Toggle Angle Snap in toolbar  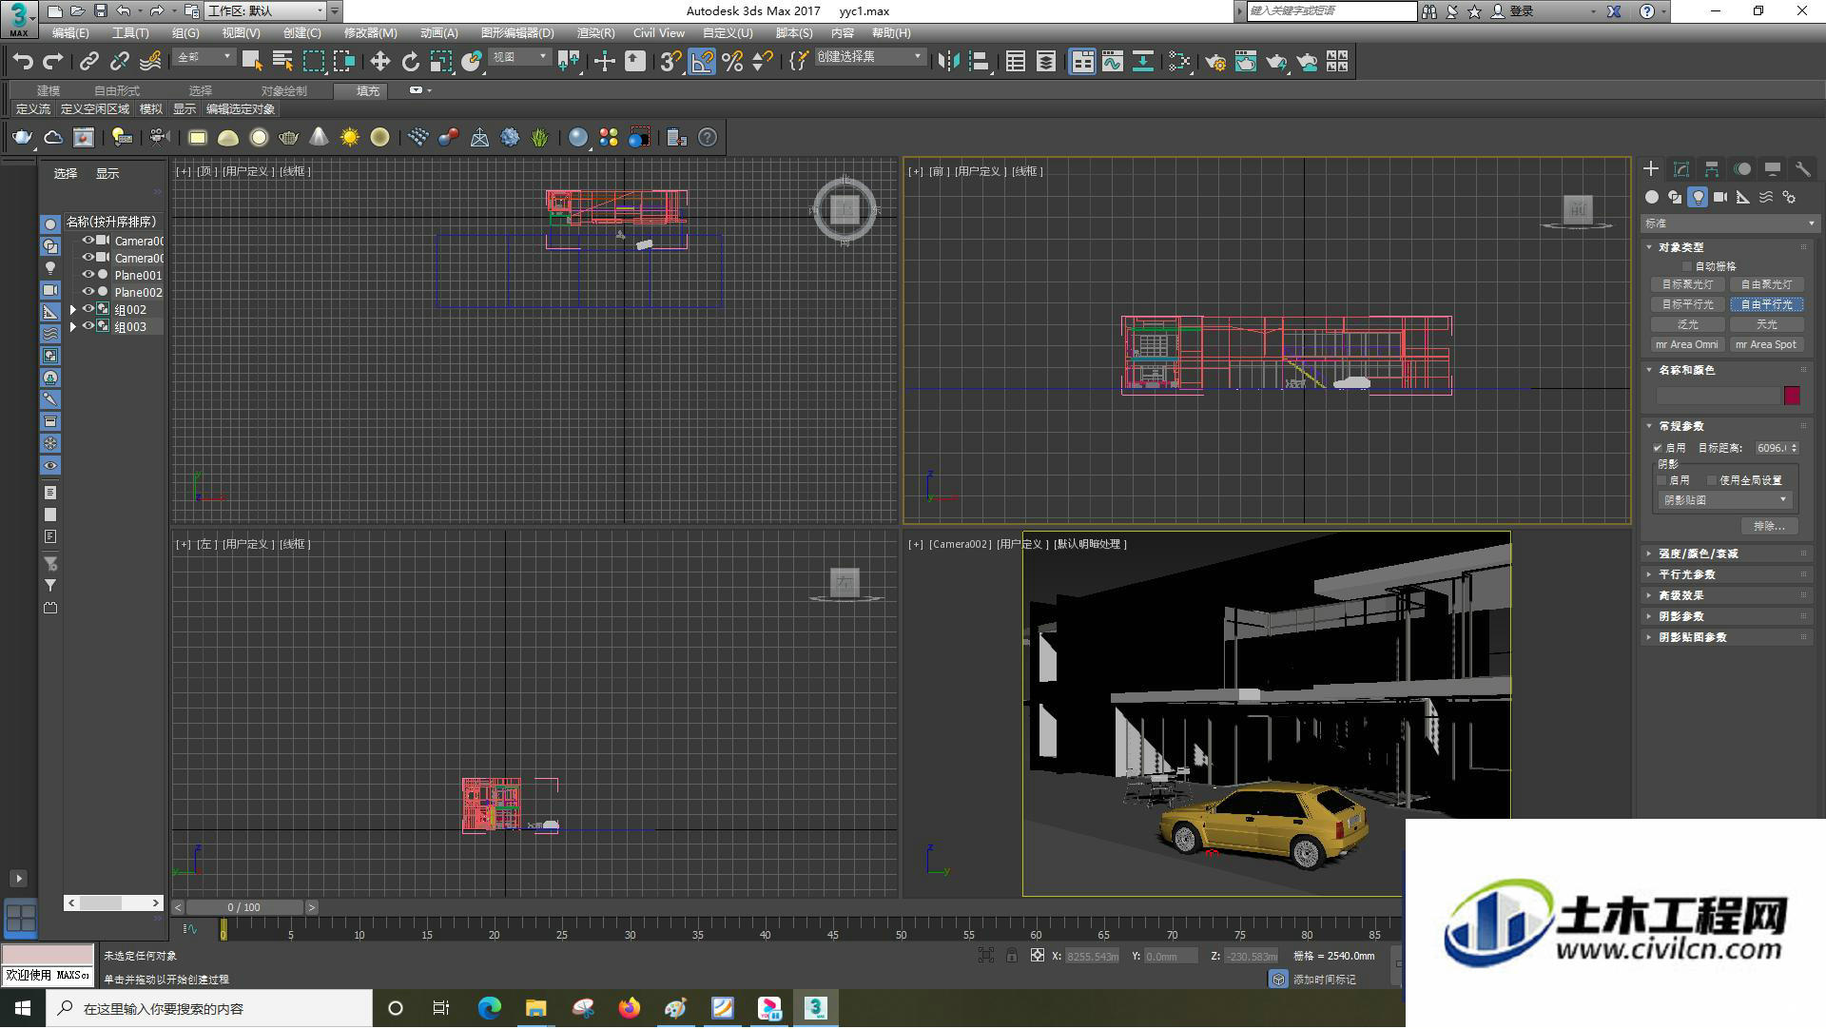pos(702,62)
